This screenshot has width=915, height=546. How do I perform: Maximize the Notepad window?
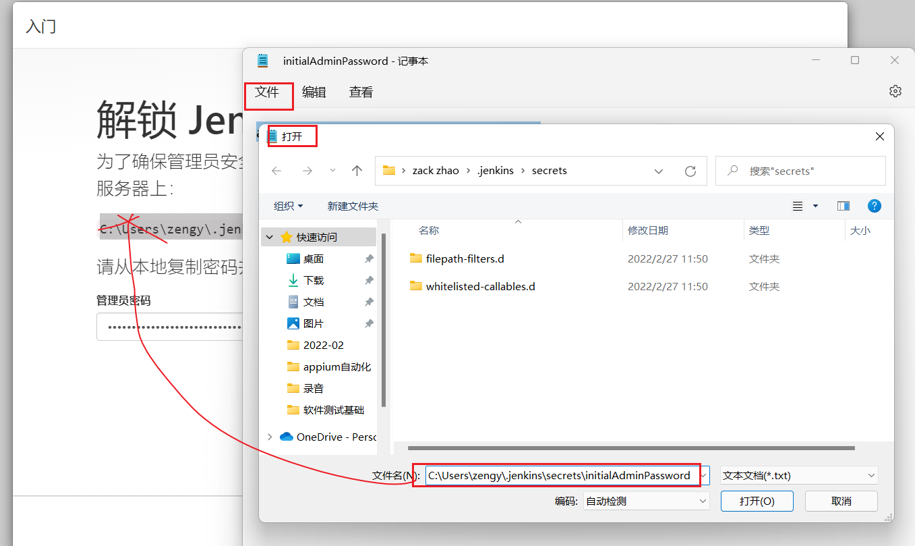coord(855,60)
